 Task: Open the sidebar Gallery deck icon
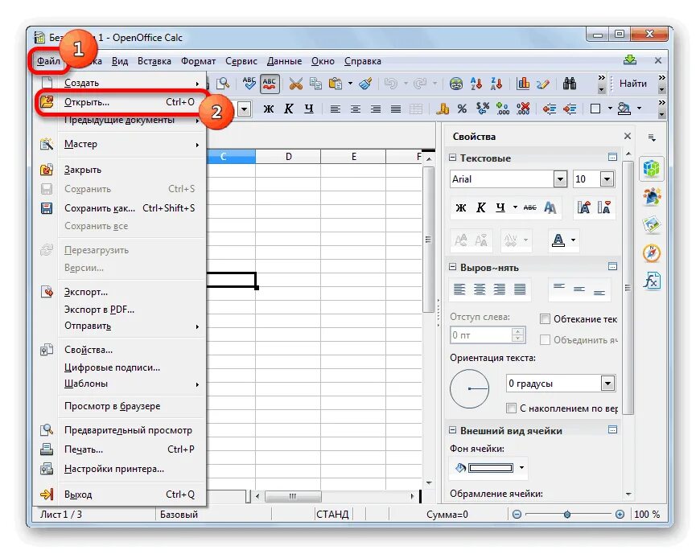[652, 225]
